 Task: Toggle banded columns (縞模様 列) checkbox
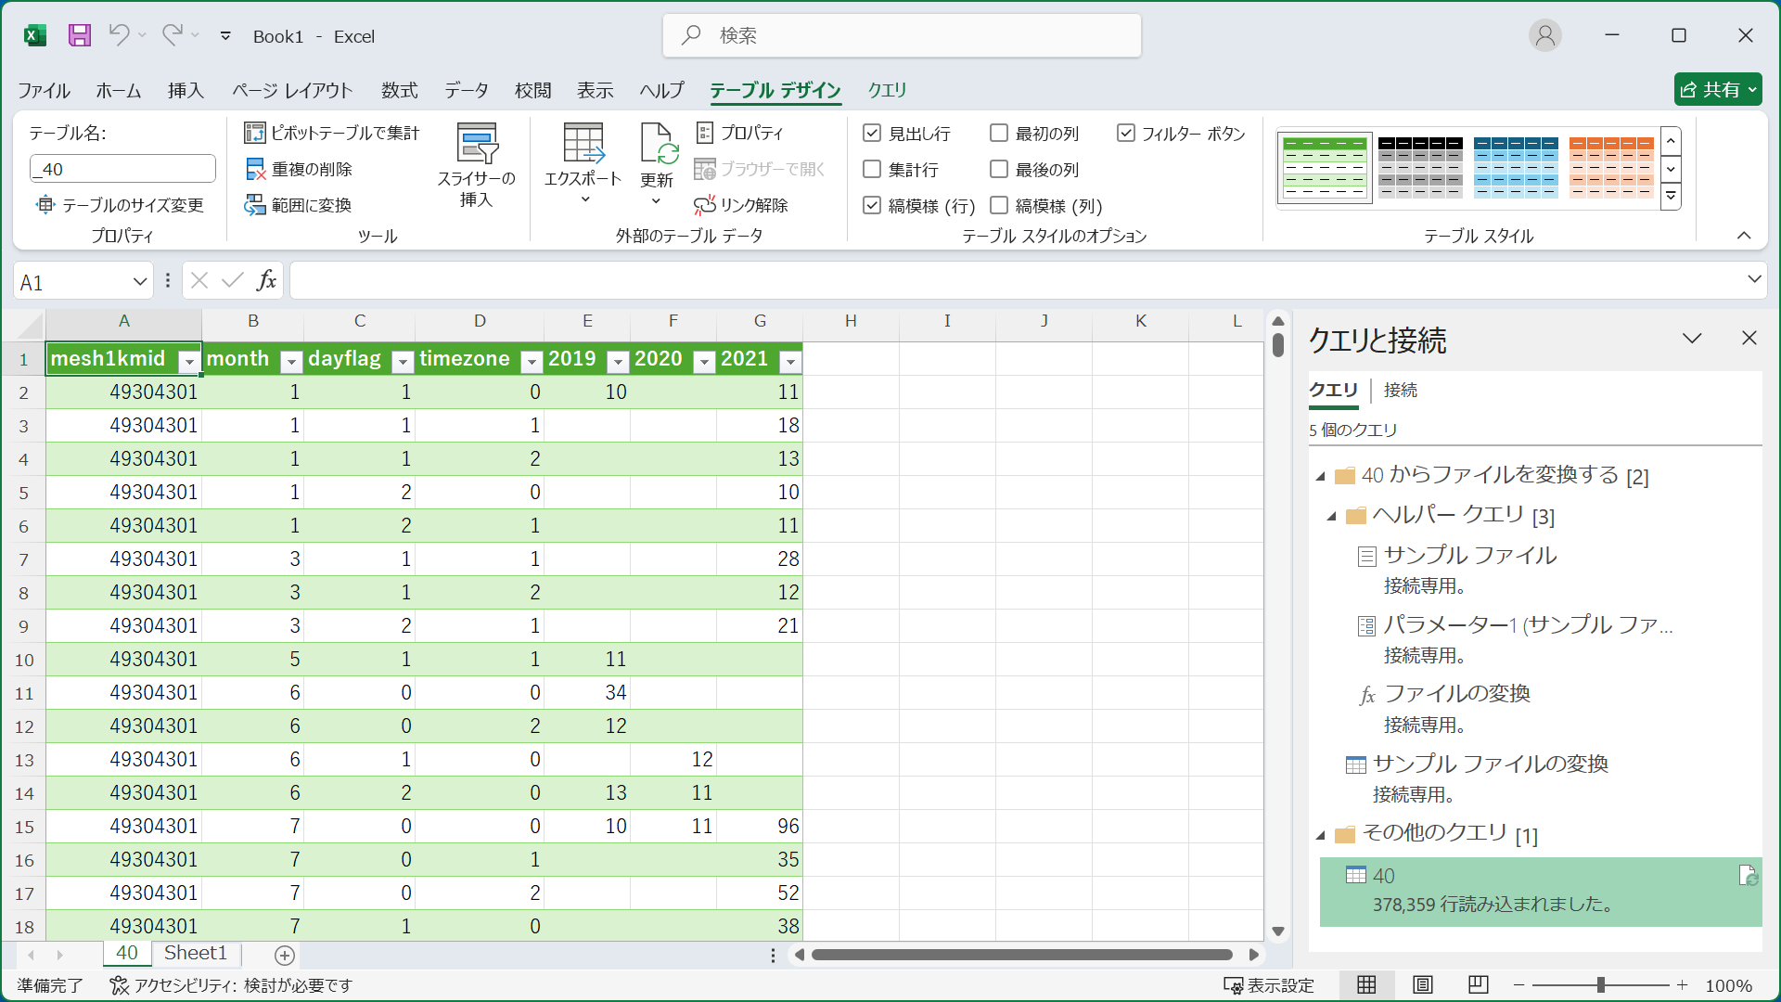click(999, 206)
